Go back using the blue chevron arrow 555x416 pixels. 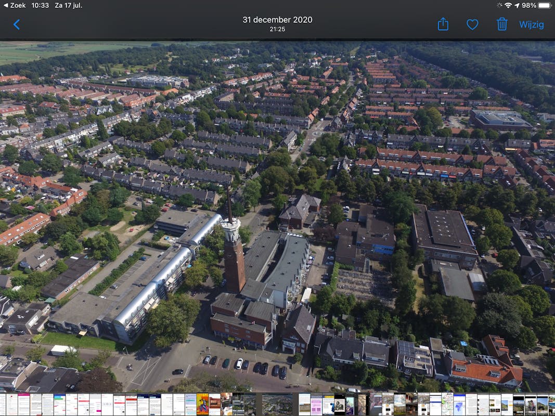click(17, 24)
